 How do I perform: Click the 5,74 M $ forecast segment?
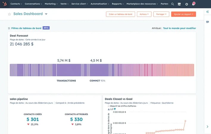pos(69,70)
